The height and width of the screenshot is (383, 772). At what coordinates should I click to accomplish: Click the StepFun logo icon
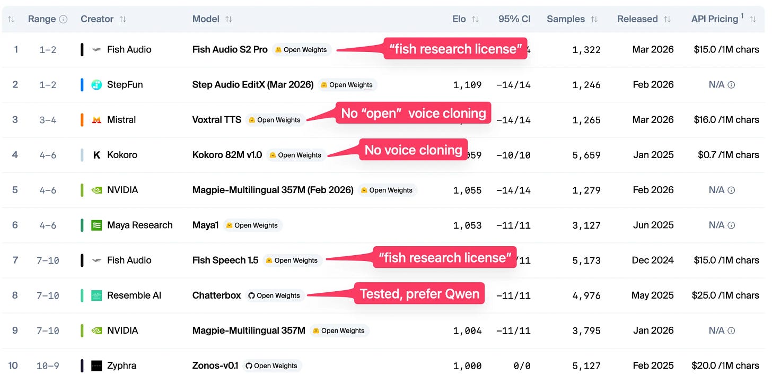(96, 84)
